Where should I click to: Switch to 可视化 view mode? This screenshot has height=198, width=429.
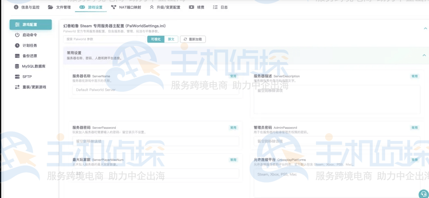click(156, 39)
